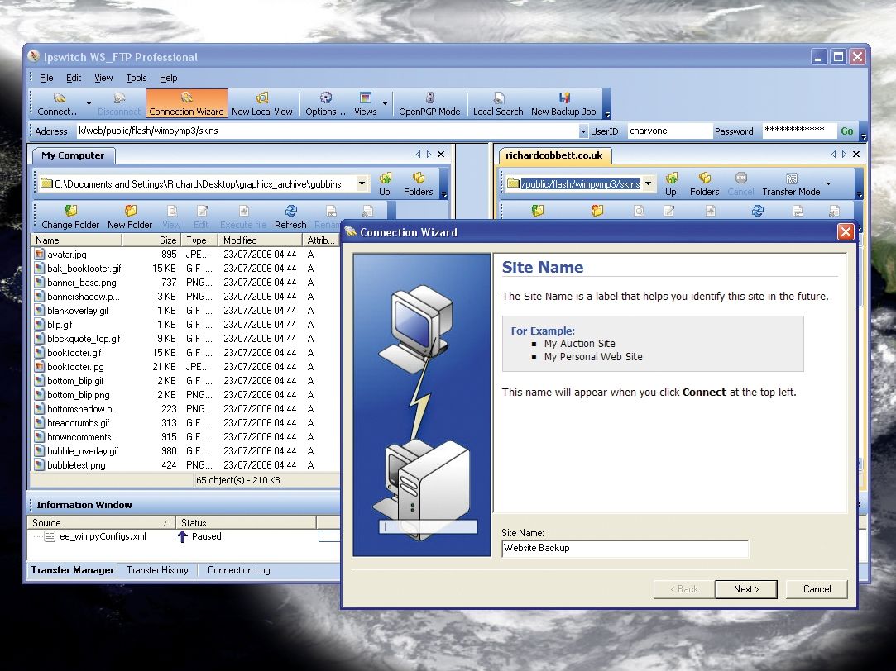This screenshot has height=671, width=896.
Task: Go Up in the local pane
Action: (385, 183)
